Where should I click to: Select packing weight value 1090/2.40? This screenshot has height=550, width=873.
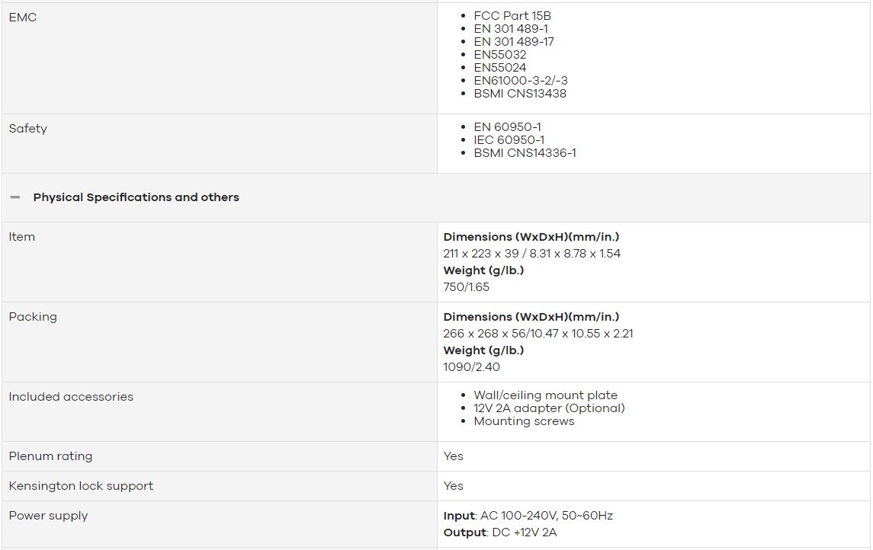(472, 367)
